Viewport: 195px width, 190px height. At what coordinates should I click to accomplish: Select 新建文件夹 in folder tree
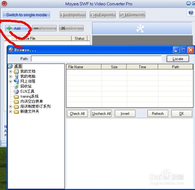(30, 111)
